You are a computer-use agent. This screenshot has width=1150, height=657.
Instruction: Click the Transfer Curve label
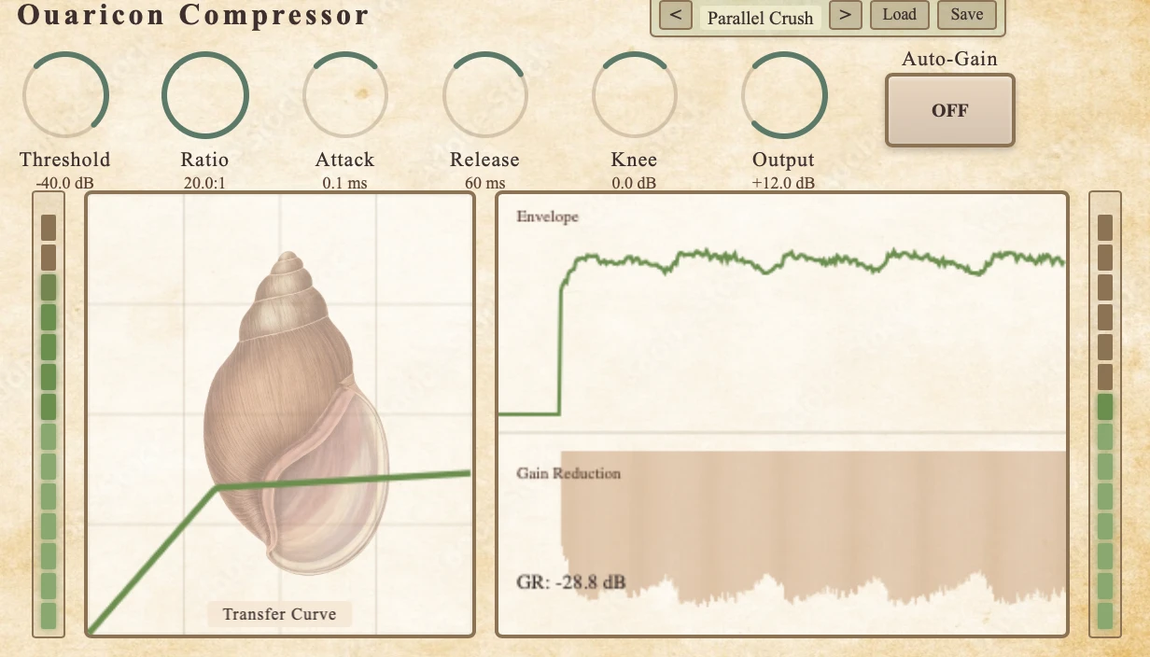point(279,614)
